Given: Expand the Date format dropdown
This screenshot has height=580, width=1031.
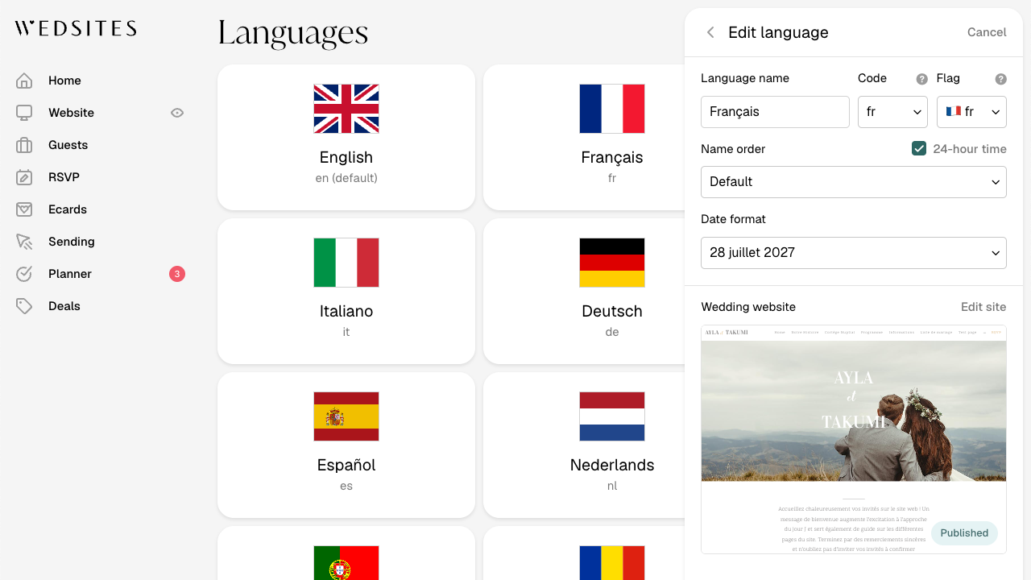Looking at the screenshot, I should pyautogui.click(x=854, y=253).
